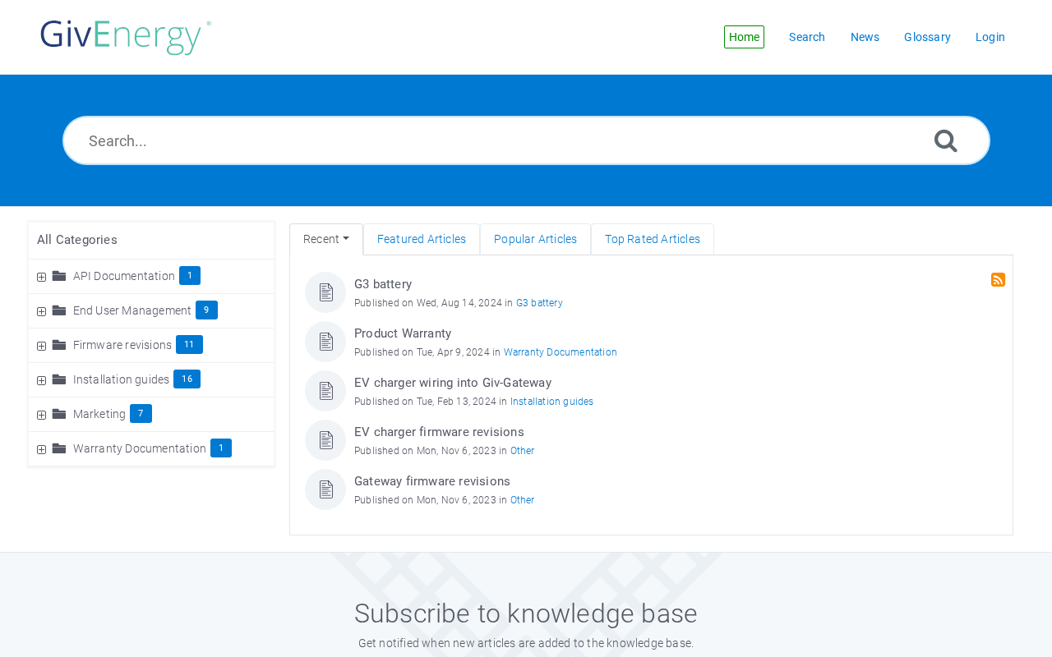Expand the Warranty Documentation category
Screen dimensions: 1052x657
point(41,449)
